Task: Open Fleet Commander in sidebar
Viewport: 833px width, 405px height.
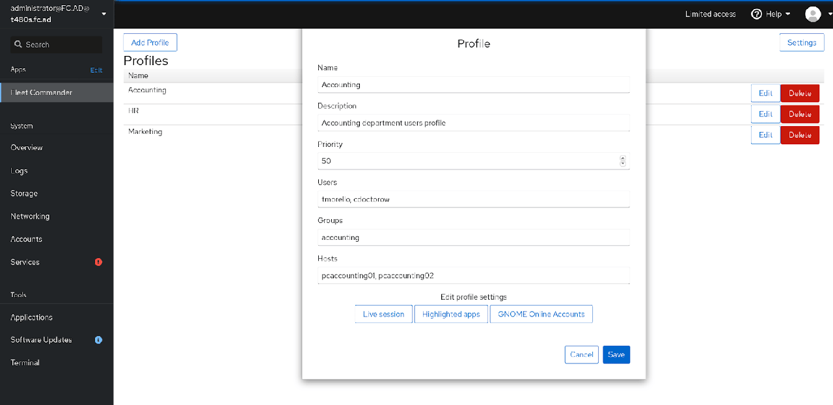Action: coord(42,92)
